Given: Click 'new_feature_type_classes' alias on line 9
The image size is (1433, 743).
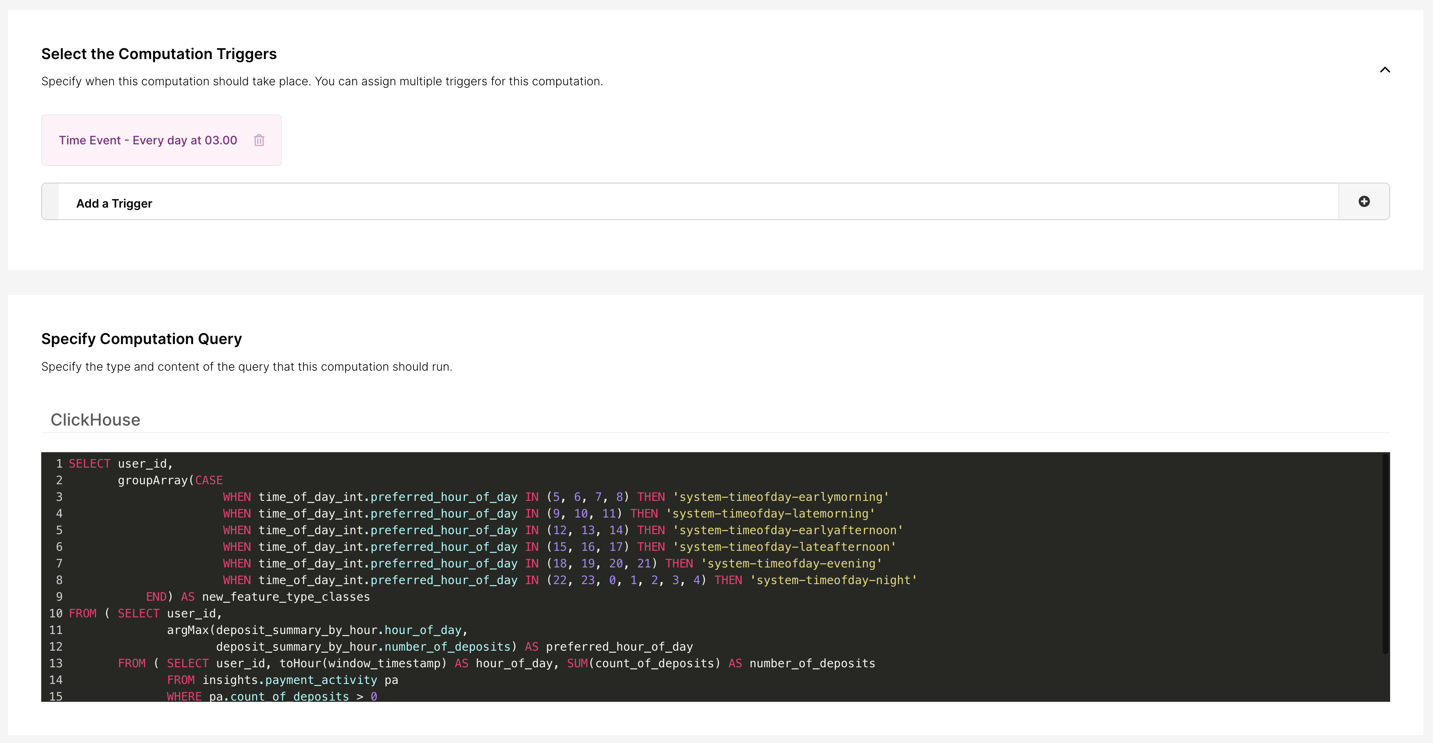Looking at the screenshot, I should click(286, 597).
